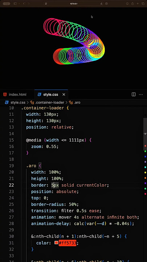Click 'position: relative;' line
147x262 pixels.
coord(50,127)
